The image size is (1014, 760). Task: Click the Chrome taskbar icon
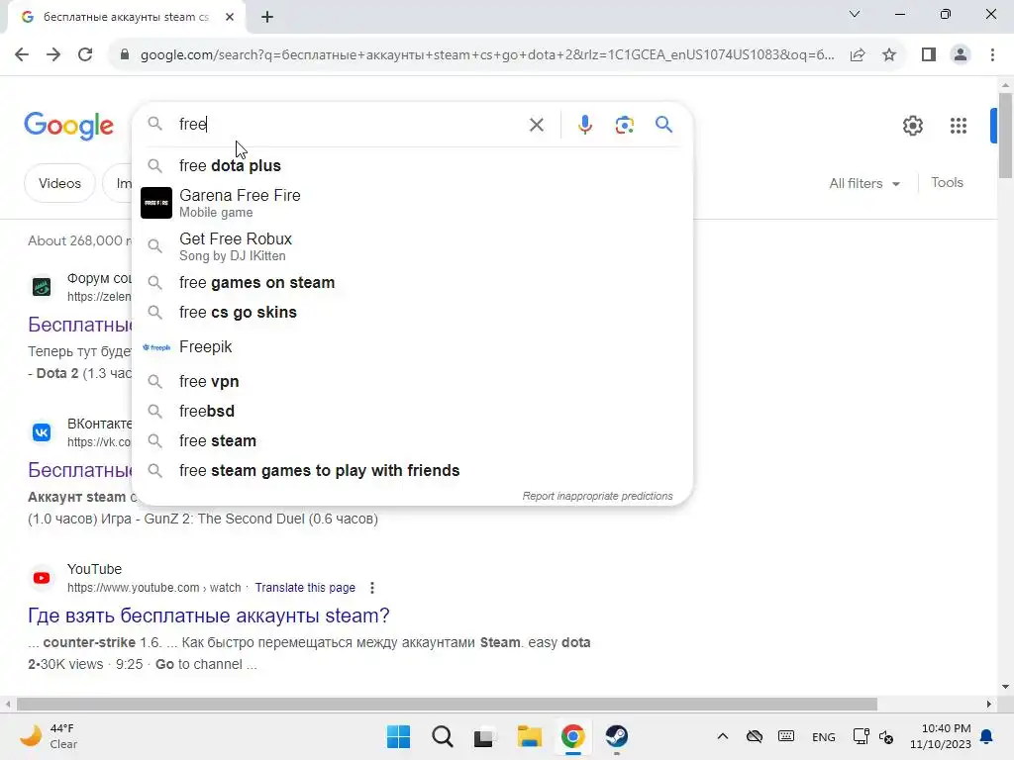(573, 736)
